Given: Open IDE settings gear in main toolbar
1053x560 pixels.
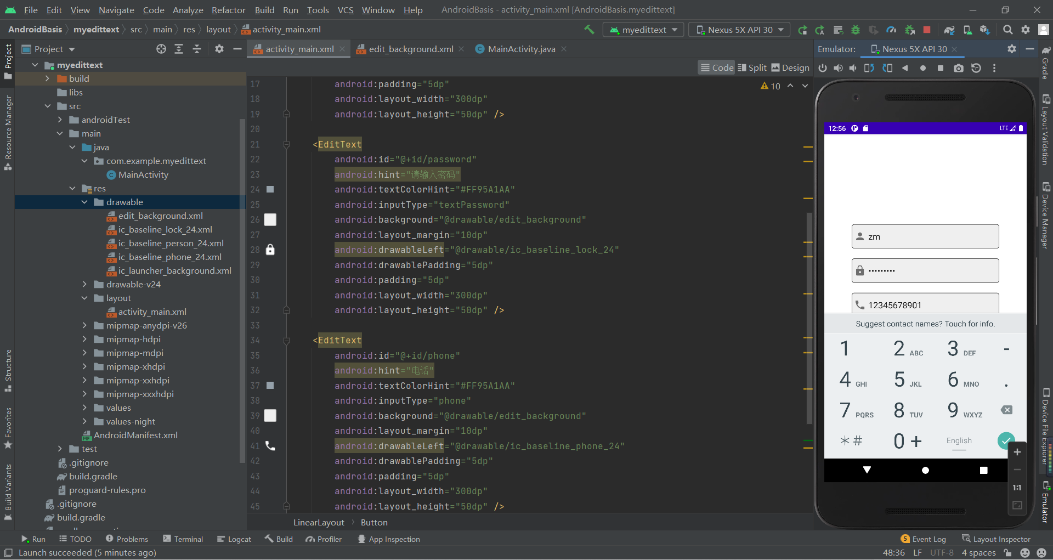Looking at the screenshot, I should coord(1026,30).
